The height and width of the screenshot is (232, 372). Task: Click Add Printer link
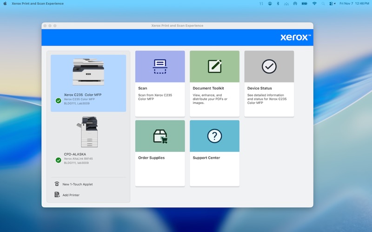pos(71,195)
